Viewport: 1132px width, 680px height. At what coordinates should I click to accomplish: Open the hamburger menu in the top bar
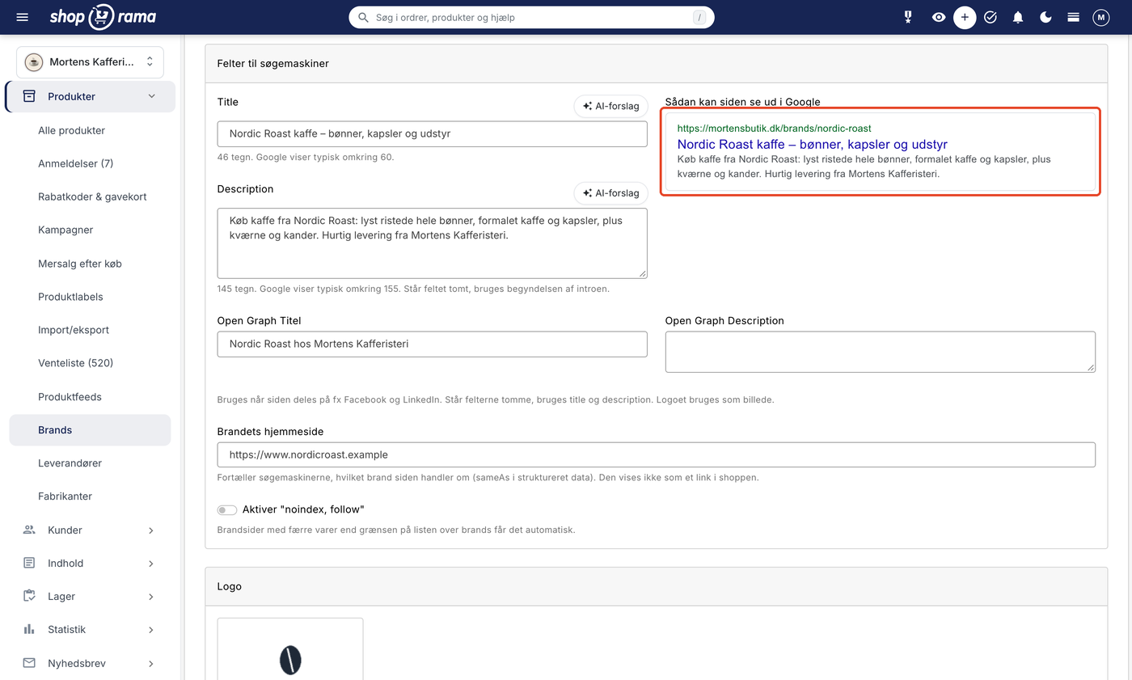(22, 17)
